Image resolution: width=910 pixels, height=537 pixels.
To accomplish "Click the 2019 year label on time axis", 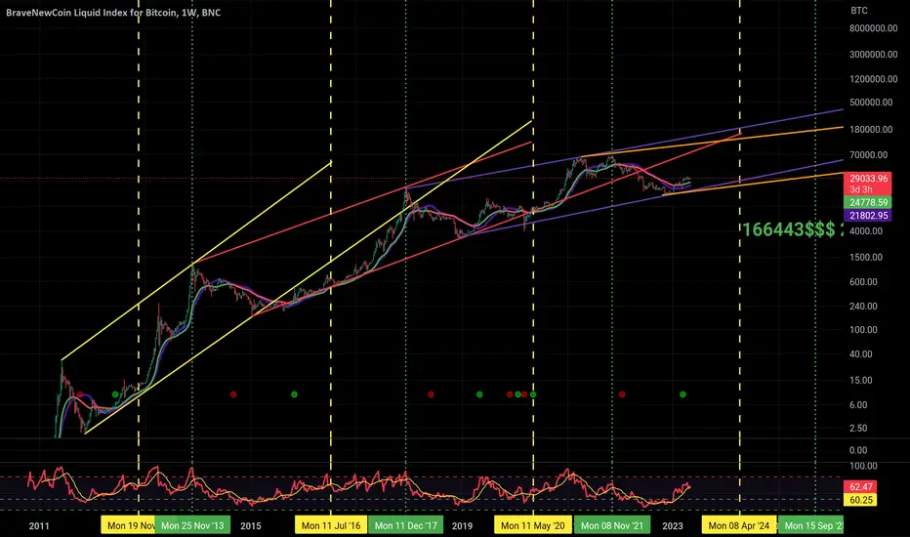I will point(462,526).
